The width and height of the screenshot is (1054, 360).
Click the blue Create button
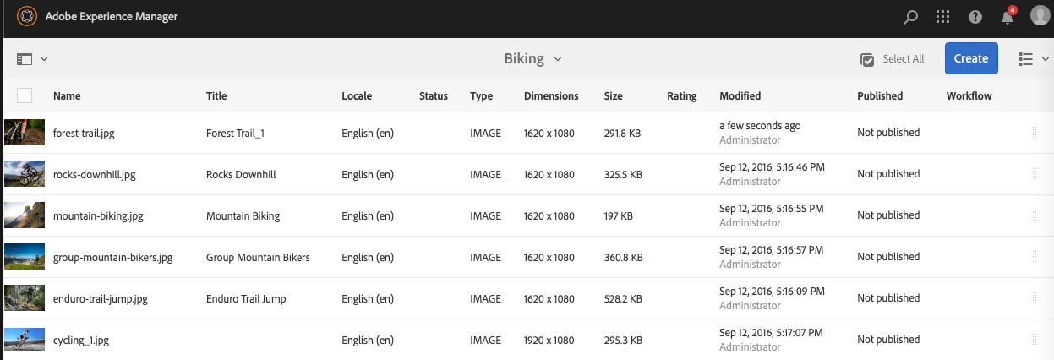point(970,59)
